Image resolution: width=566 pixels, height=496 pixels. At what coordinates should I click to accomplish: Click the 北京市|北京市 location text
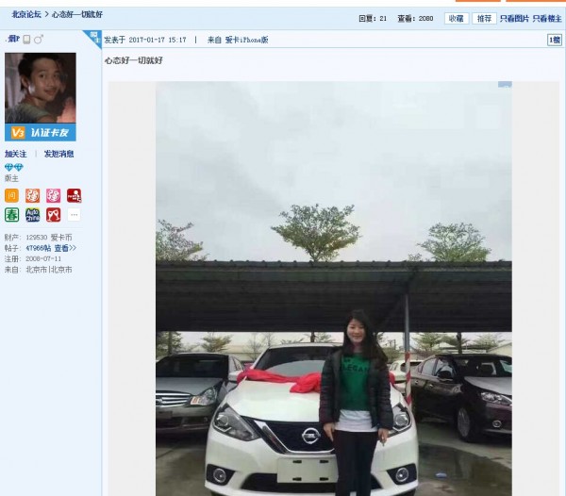tap(49, 270)
